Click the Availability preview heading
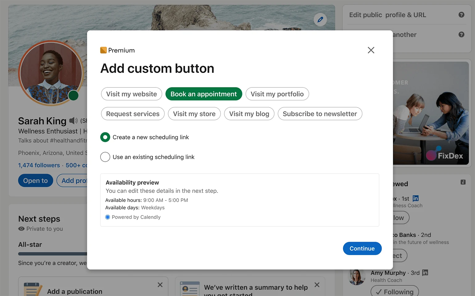The image size is (475, 296). tap(132, 182)
